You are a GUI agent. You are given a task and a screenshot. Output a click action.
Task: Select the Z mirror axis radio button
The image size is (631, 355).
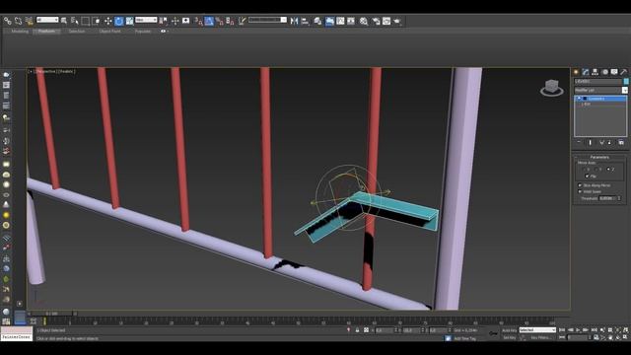[608, 170]
